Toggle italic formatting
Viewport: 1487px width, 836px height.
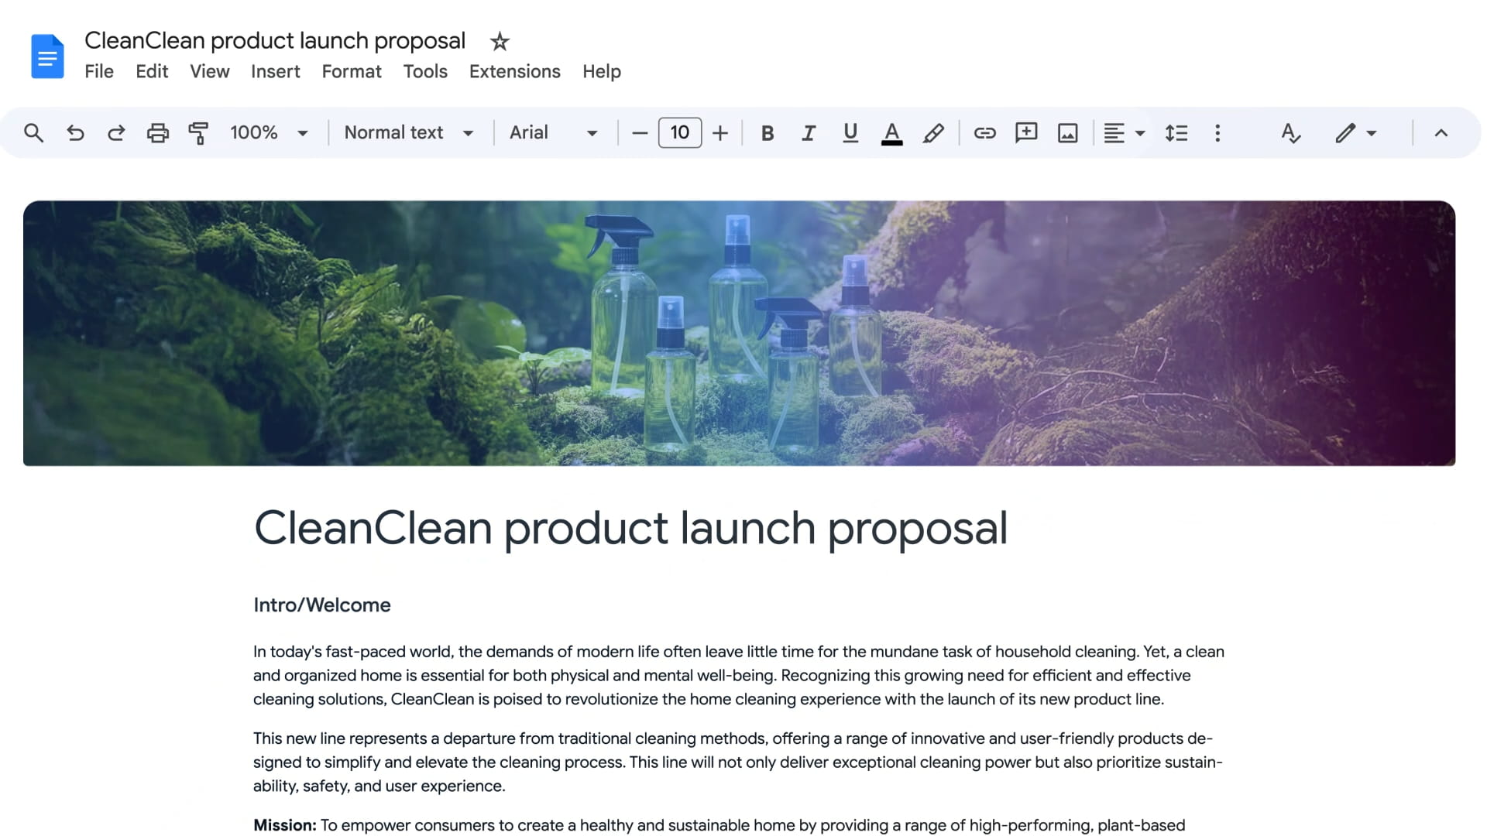[809, 133]
